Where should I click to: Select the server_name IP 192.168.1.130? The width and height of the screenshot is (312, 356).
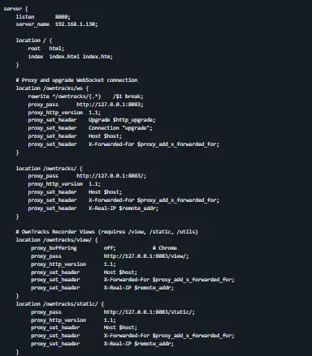(x=76, y=24)
